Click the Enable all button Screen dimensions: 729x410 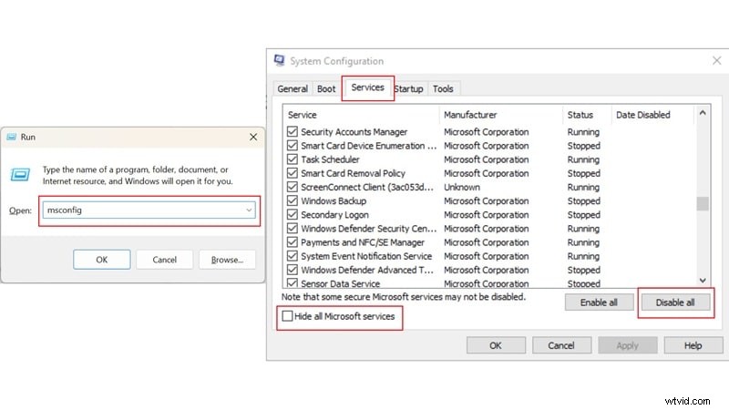(598, 302)
